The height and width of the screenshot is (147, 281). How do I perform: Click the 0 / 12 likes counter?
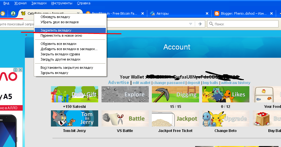coord(225,107)
